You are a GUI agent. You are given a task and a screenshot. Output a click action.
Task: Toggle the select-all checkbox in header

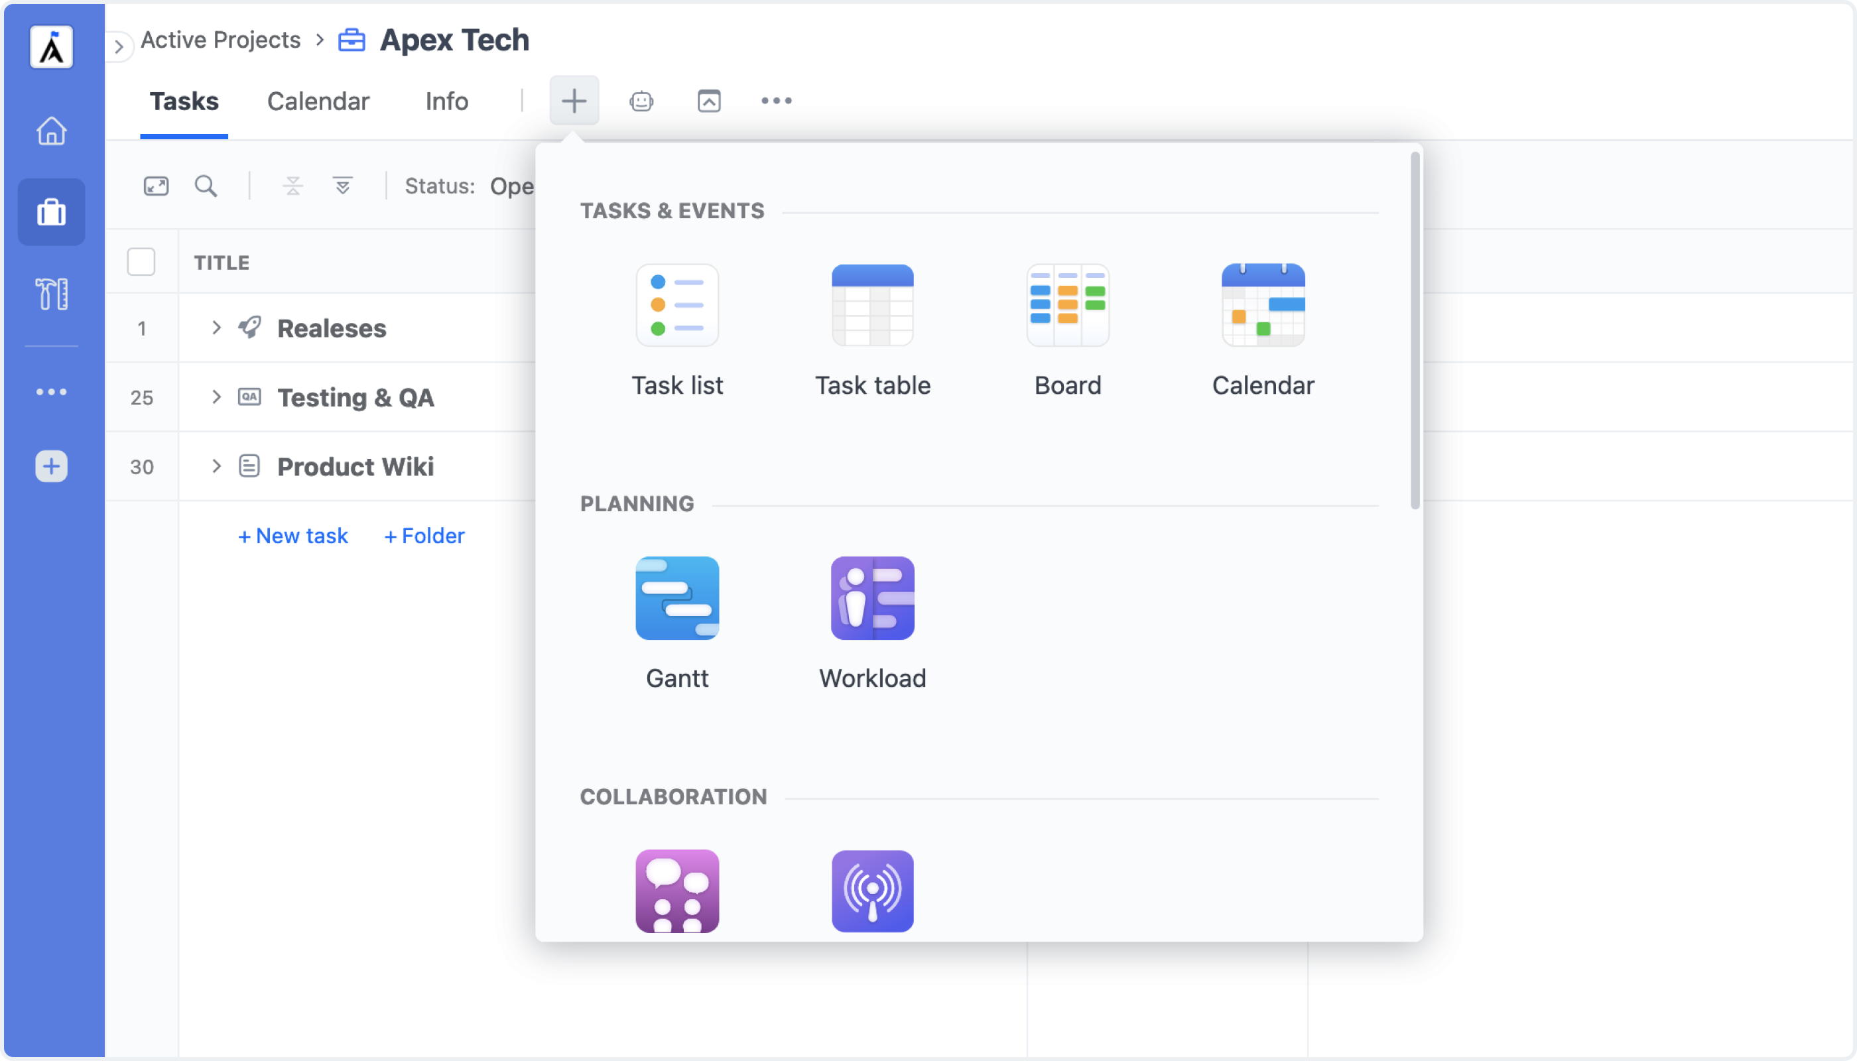[141, 262]
